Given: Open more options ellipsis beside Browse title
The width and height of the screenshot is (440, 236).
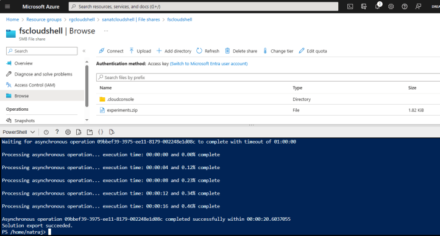Looking at the screenshot, I should 106,31.
